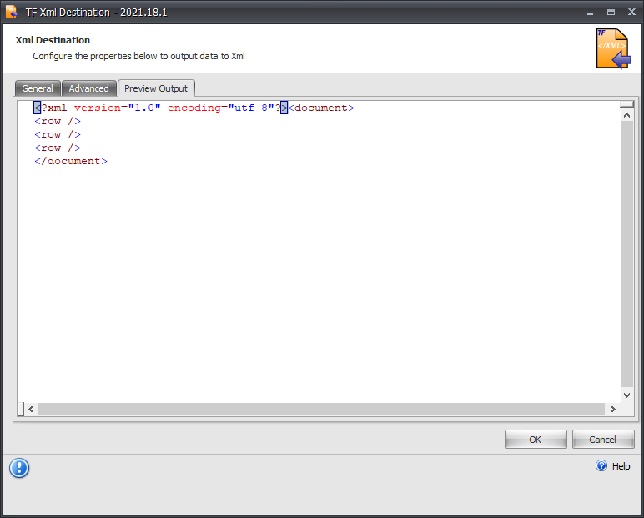Click the second <row /> line
The image size is (644, 518).
coord(58,135)
